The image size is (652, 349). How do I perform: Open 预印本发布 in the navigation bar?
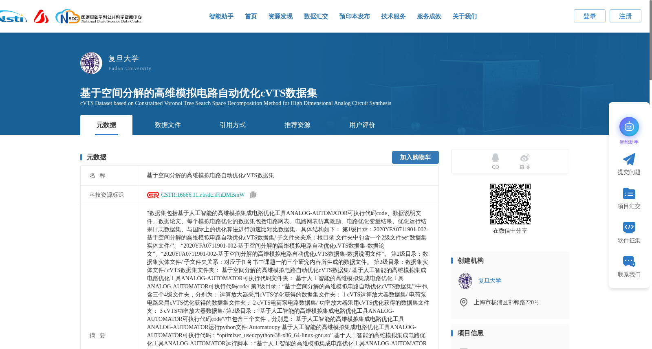point(355,16)
